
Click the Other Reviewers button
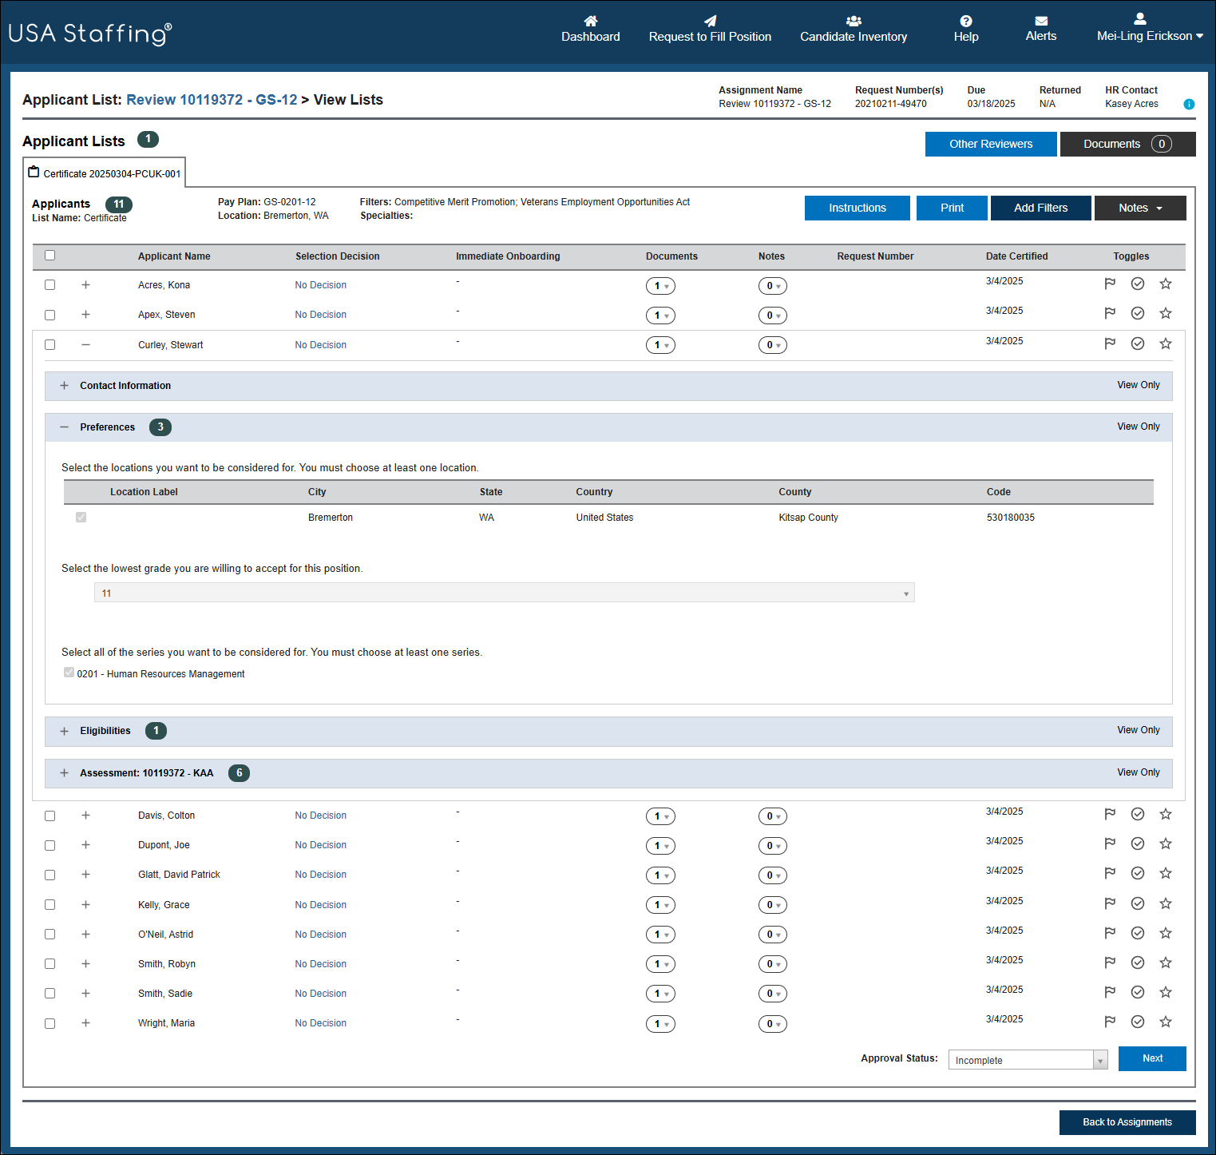coord(991,144)
